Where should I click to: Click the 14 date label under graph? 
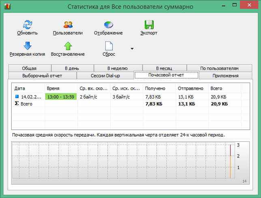(x=244, y=181)
